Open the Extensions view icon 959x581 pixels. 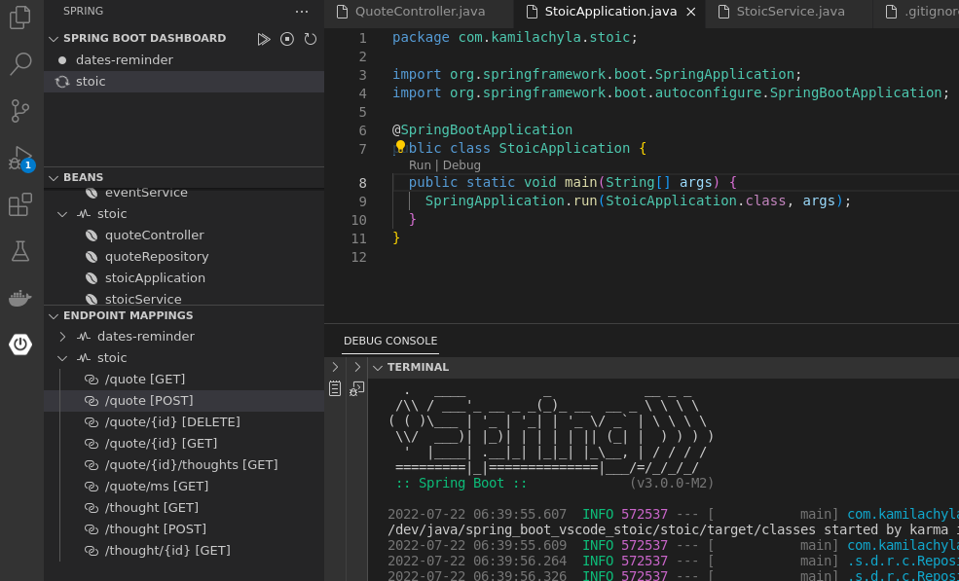[x=19, y=206]
